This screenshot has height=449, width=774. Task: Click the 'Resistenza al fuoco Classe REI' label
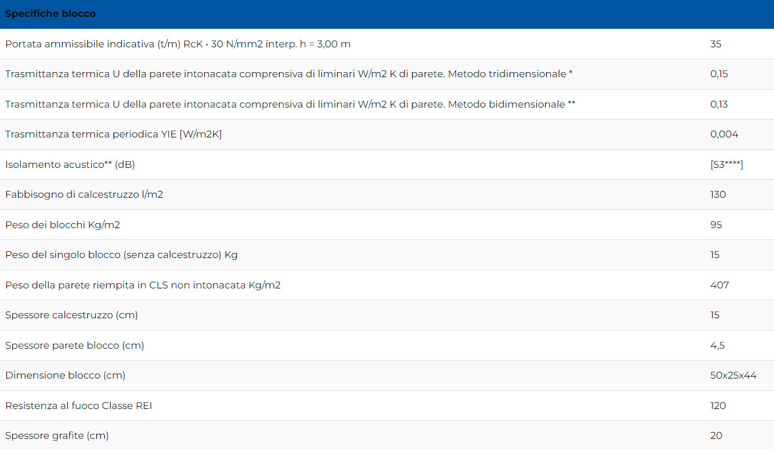coord(78,406)
